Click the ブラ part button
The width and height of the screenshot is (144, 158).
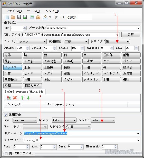tap(111, 61)
